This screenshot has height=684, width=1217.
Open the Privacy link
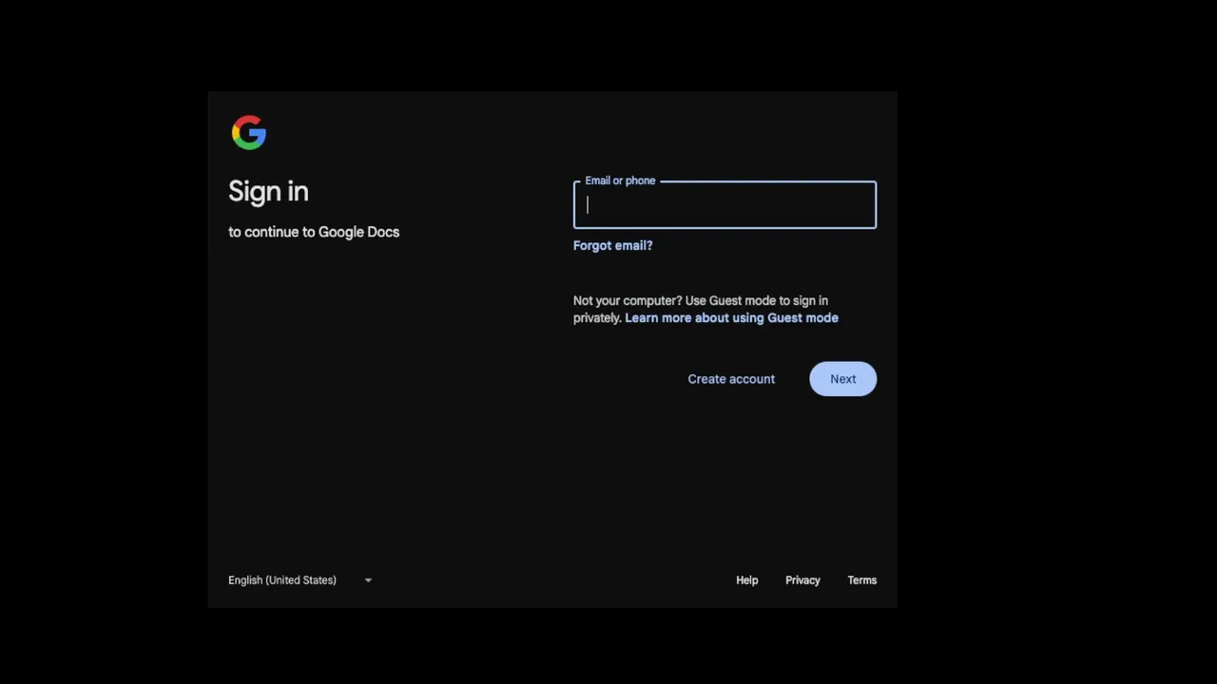click(x=802, y=580)
